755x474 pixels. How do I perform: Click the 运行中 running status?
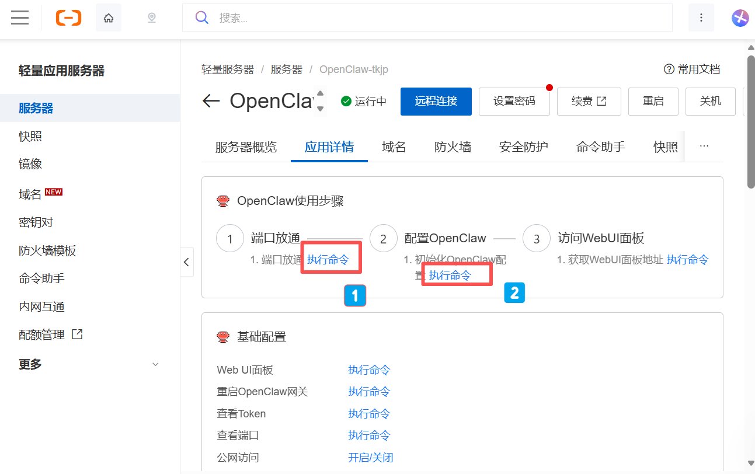[x=364, y=101]
